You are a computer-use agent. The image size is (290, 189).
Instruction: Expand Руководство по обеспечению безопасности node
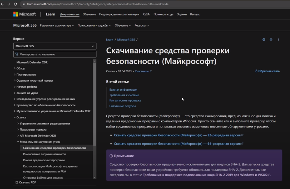[15, 105]
